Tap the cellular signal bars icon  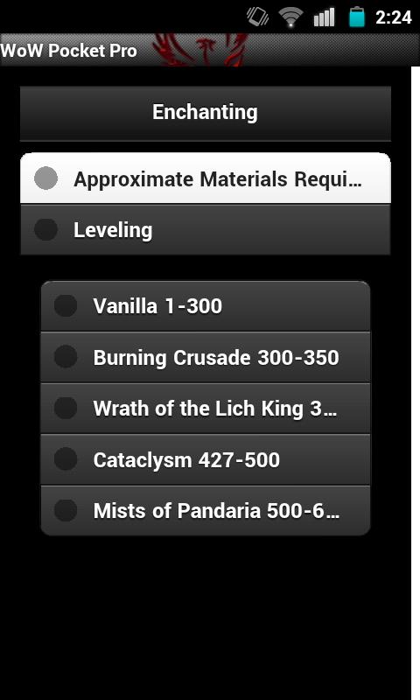[325, 17]
